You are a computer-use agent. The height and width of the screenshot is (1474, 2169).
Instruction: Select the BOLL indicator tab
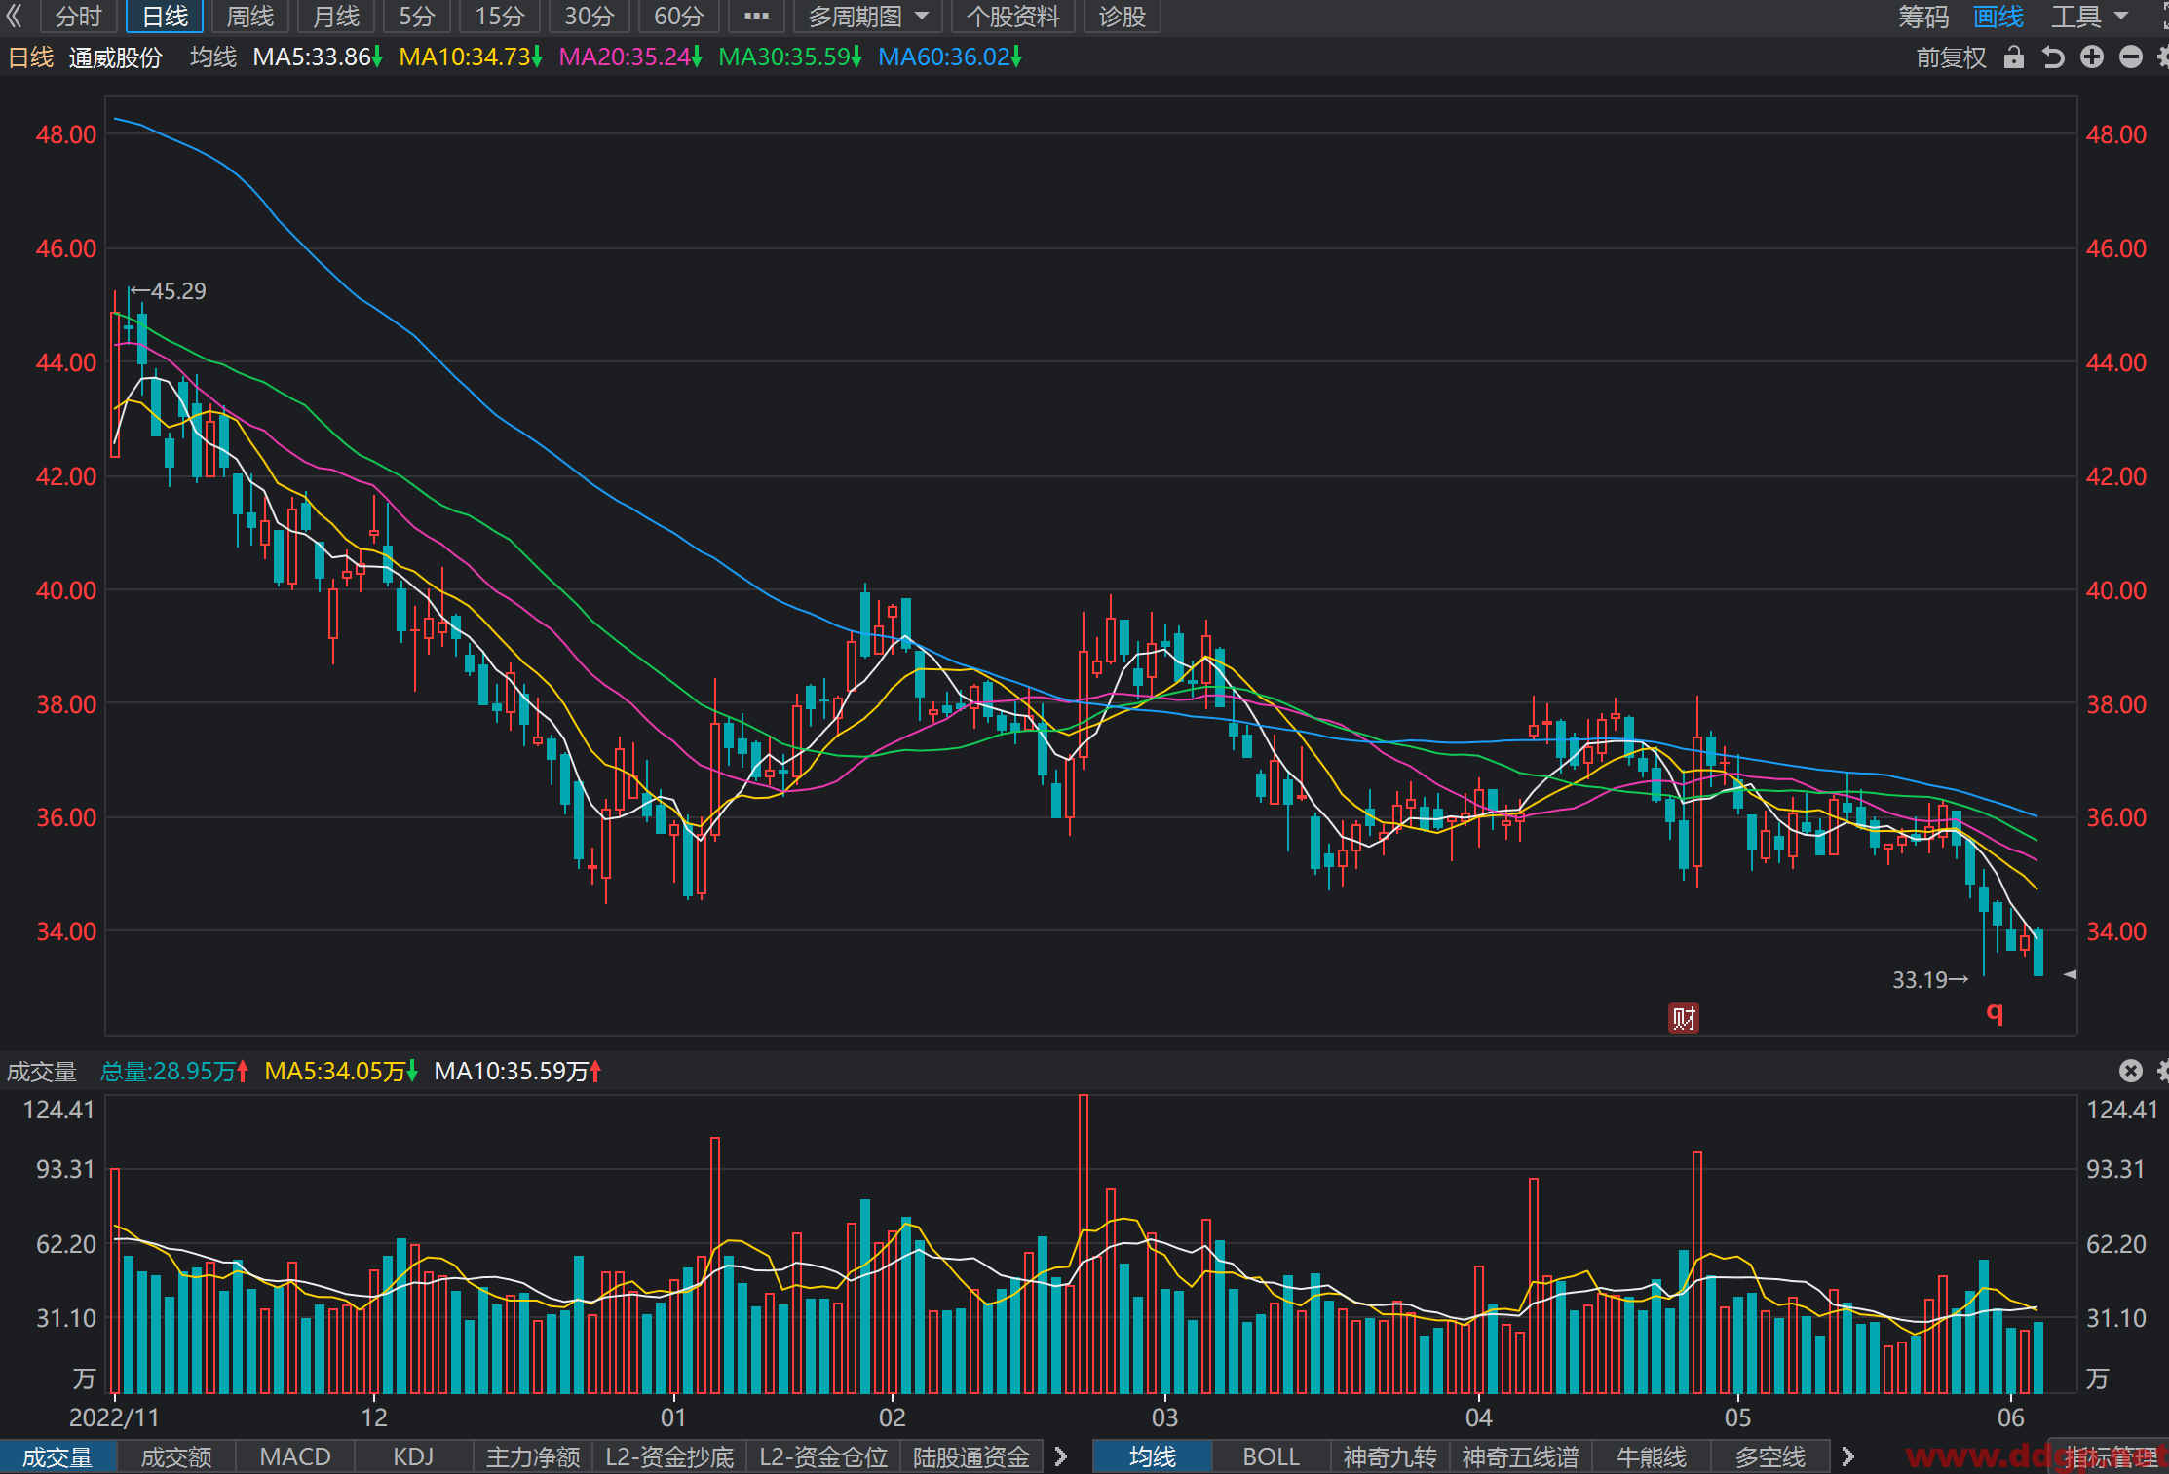[1272, 1456]
